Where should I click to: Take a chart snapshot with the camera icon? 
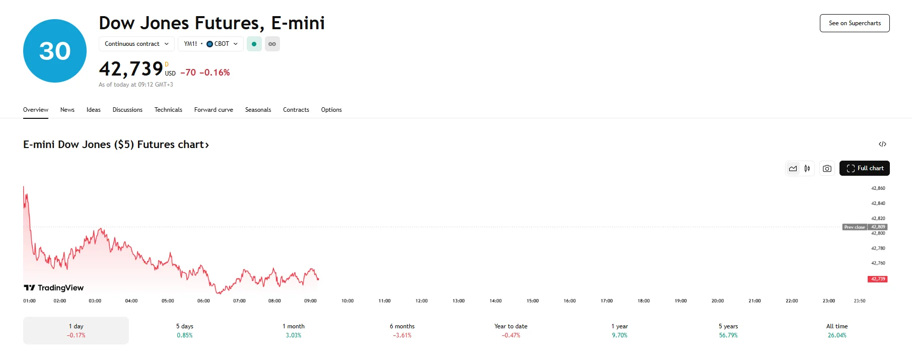coord(827,168)
